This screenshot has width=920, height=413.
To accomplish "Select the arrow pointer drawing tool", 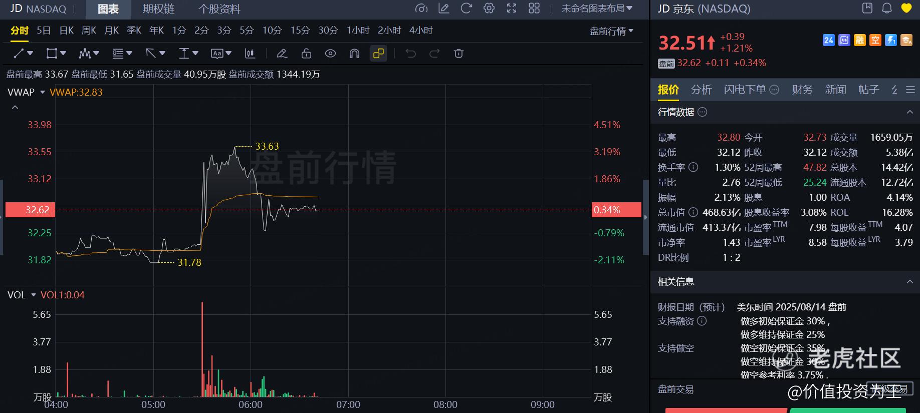I will [x=151, y=53].
